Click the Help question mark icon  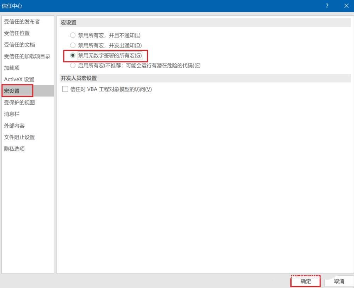click(327, 6)
